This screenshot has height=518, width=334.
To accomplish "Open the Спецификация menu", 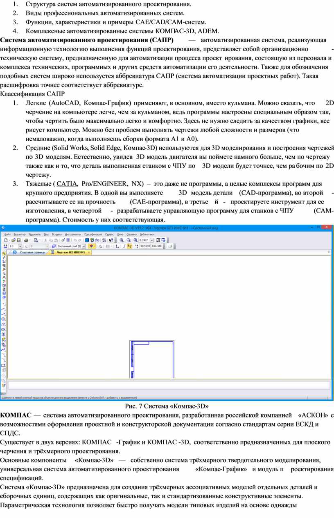I will pyautogui.click(x=93, y=234).
